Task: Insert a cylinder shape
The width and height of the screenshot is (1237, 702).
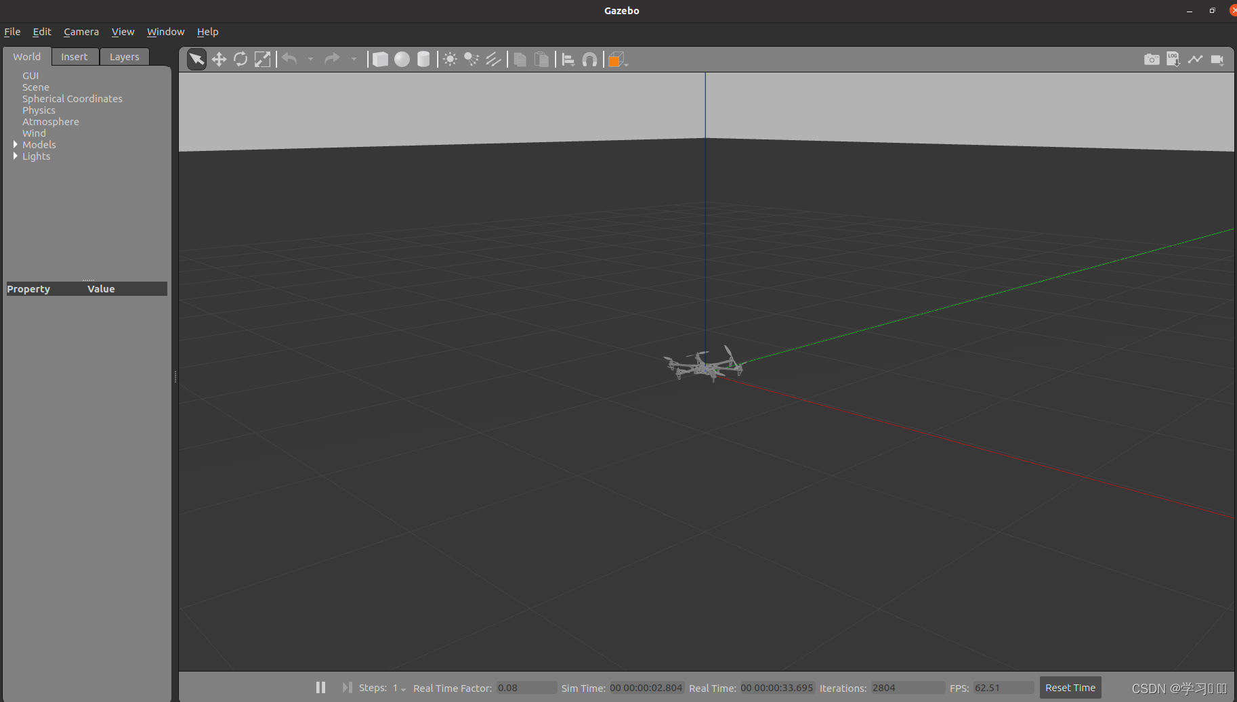Action: pos(423,60)
